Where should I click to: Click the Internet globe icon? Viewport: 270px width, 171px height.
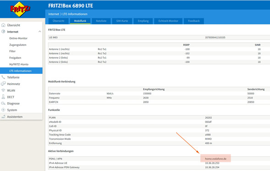click(x=3, y=32)
